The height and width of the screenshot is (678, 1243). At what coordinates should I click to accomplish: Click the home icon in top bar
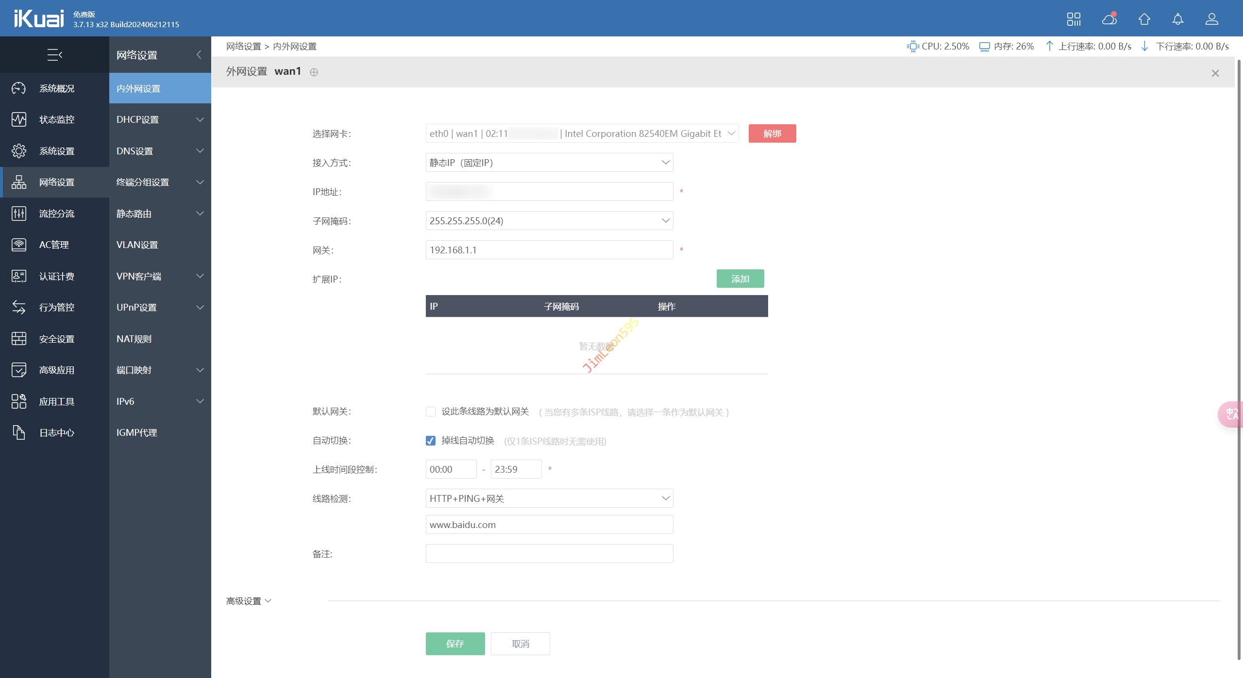1144,19
